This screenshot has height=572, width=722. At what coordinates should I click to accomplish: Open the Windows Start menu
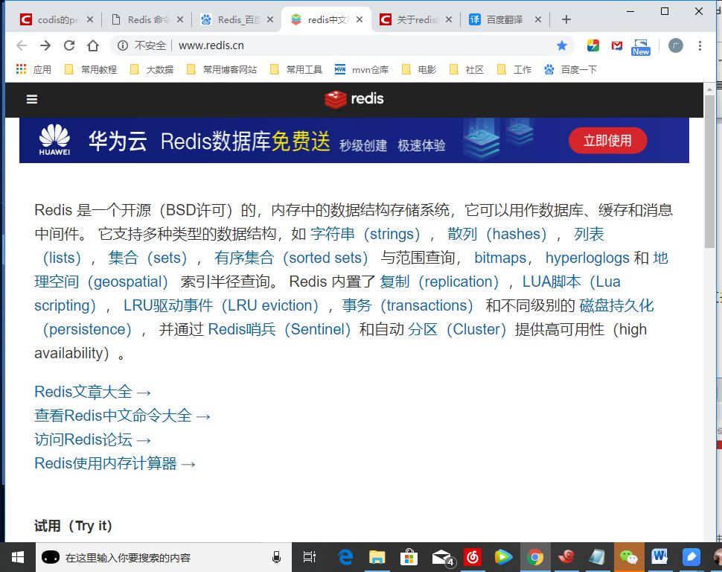[18, 557]
